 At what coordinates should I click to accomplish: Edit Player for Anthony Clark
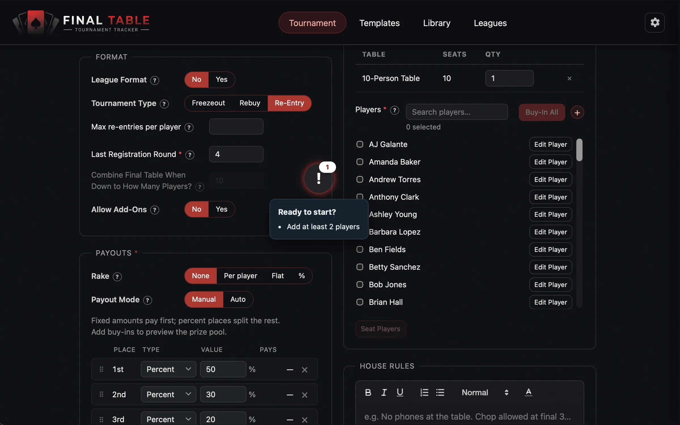pos(551,197)
